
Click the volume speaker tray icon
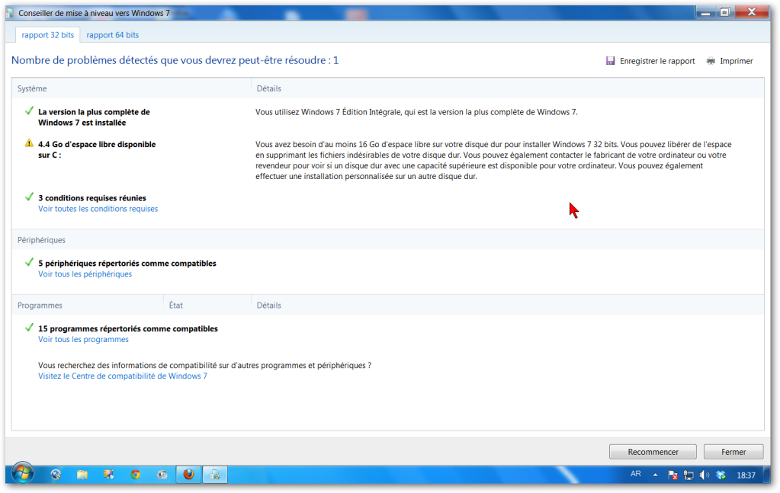pyautogui.click(x=704, y=475)
